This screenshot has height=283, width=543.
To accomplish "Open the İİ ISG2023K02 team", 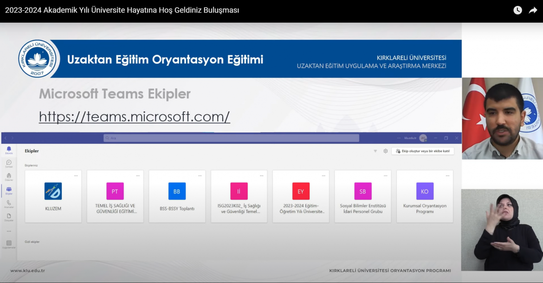I will (239, 196).
